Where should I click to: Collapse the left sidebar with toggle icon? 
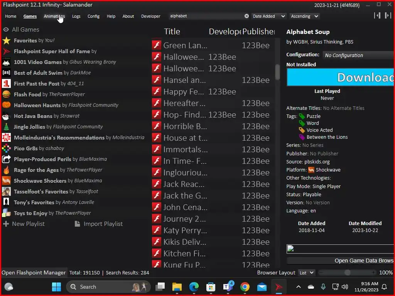[x=377, y=15]
